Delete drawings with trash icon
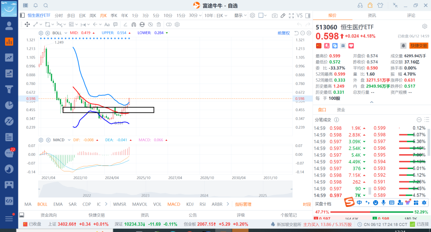Image resolution: width=431 pixels, height=232 pixels. (x=158, y=24)
